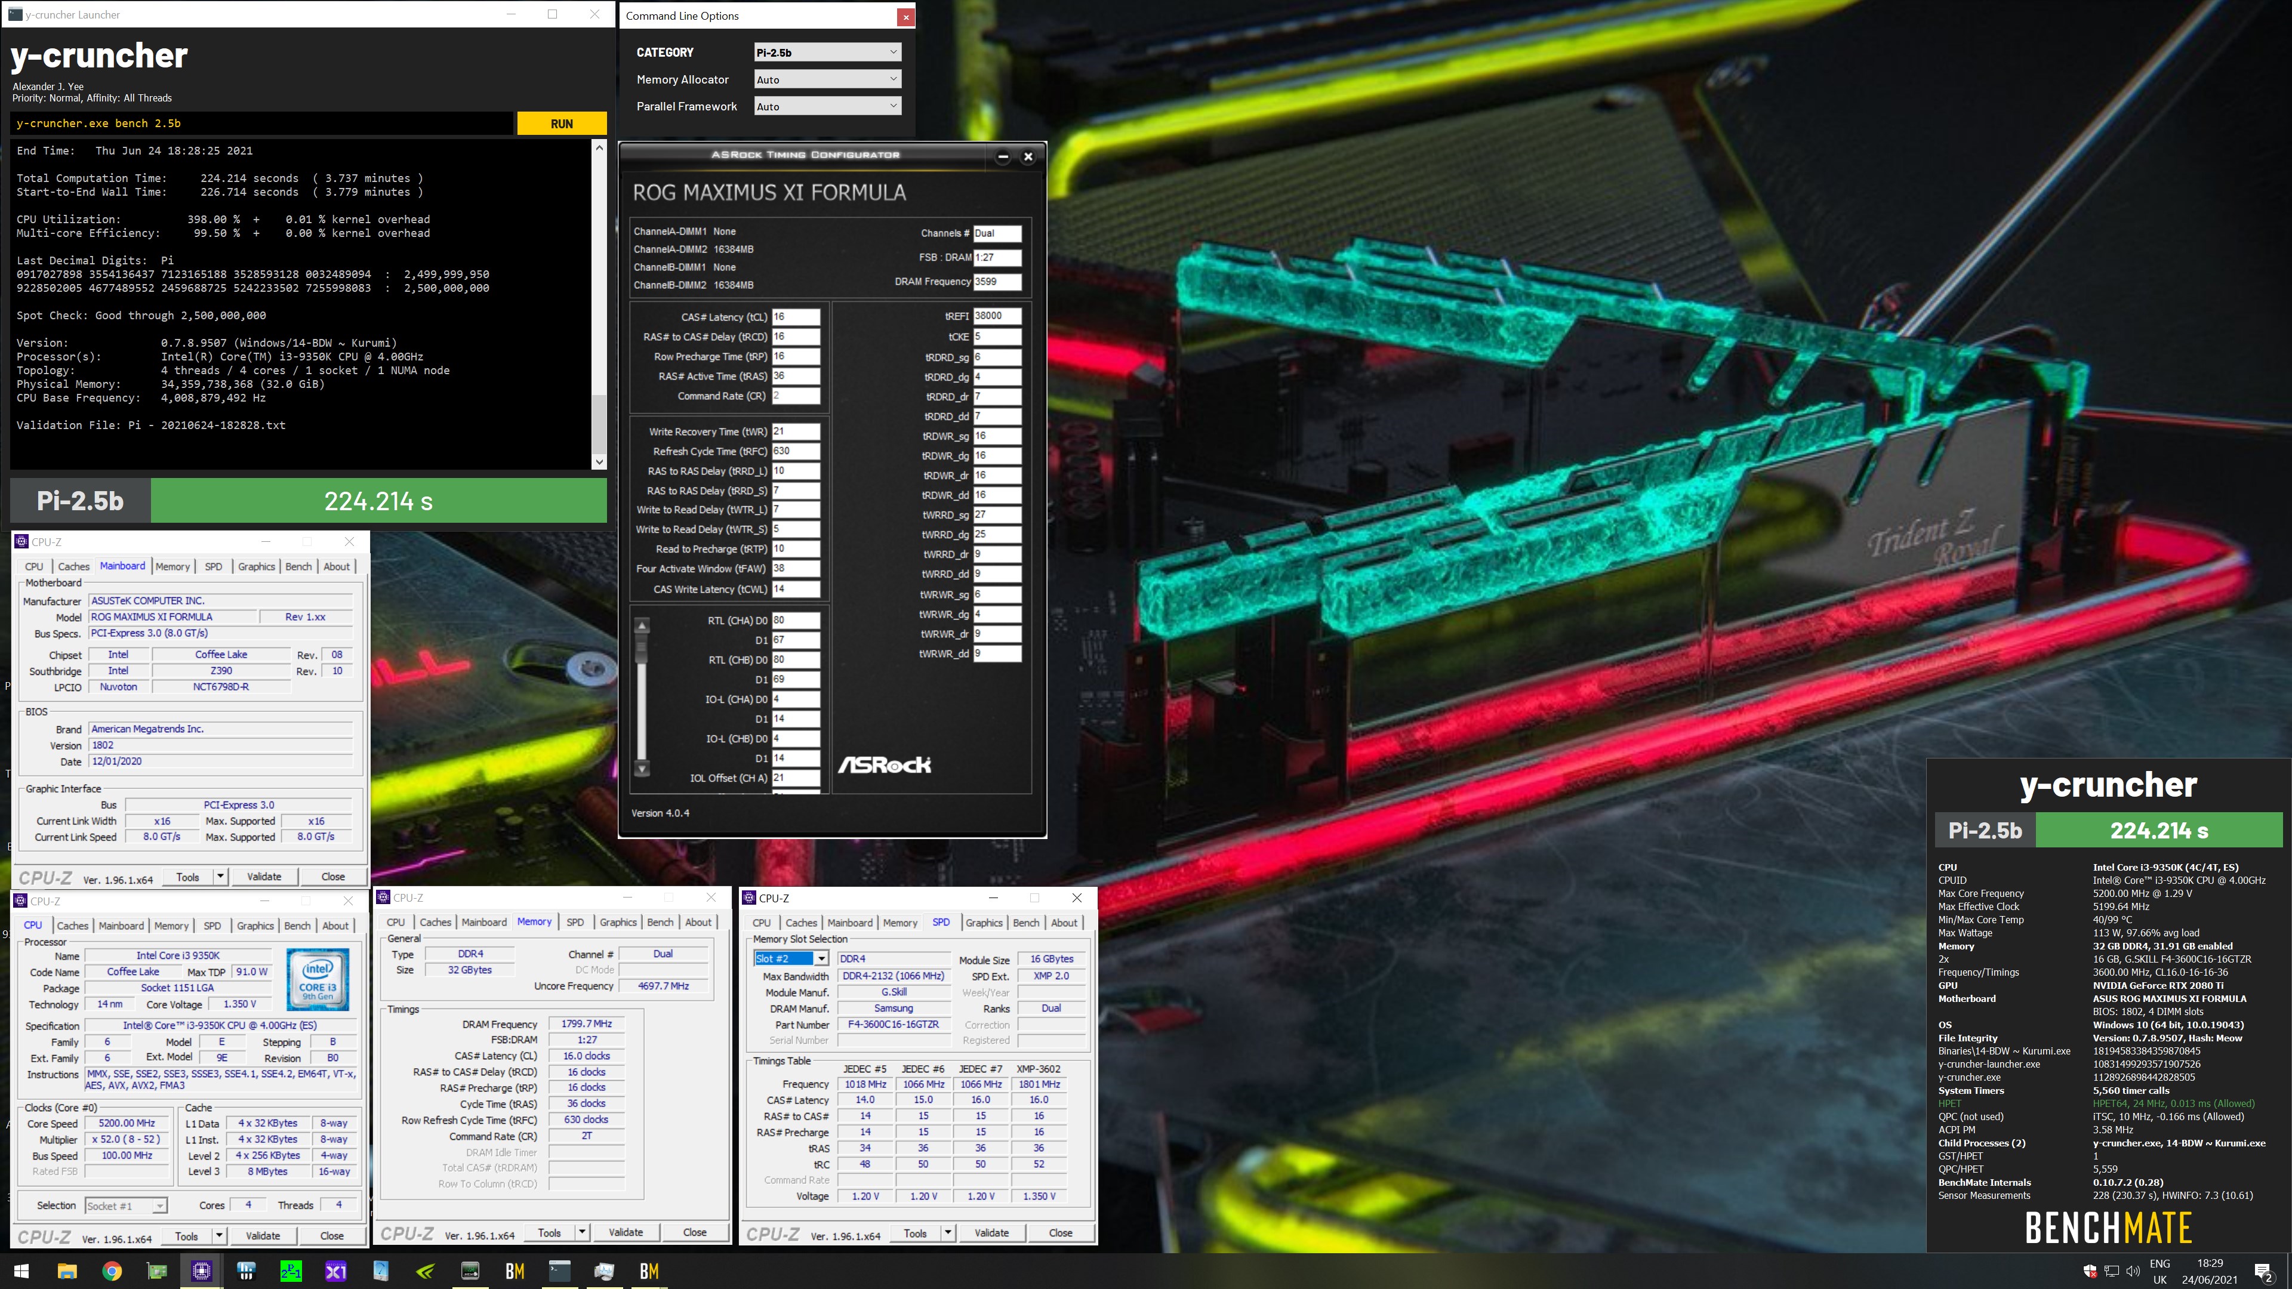Click Close in the CPU-Z SPD window
This screenshot has height=1289, width=2292.
pyautogui.click(x=1061, y=1233)
